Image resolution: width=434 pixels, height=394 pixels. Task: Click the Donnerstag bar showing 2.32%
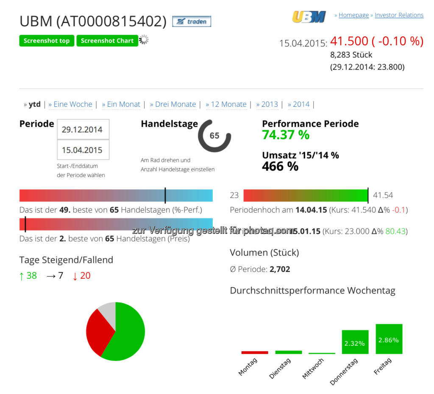click(x=355, y=342)
